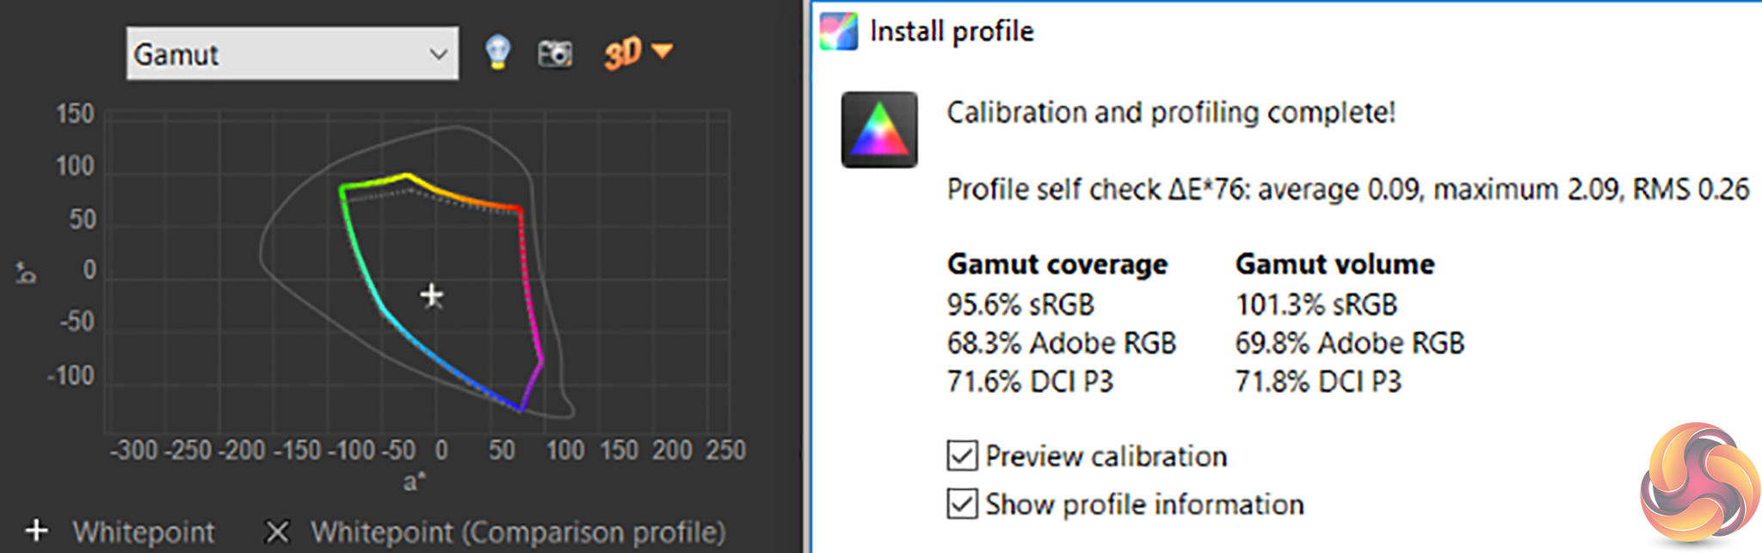Uncheck the Show profile information checkbox
The width and height of the screenshot is (1762, 553).
click(x=962, y=504)
